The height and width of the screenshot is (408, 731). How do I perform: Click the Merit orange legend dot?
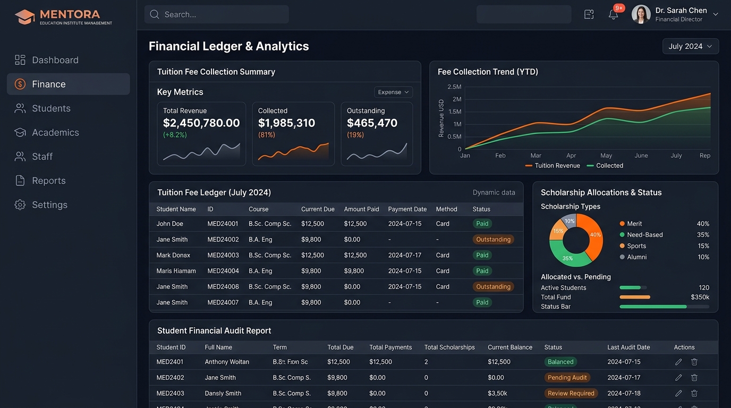click(x=622, y=224)
